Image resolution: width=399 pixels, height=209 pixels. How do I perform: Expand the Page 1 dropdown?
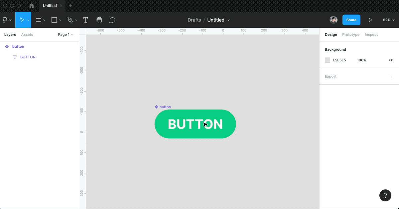(66, 35)
